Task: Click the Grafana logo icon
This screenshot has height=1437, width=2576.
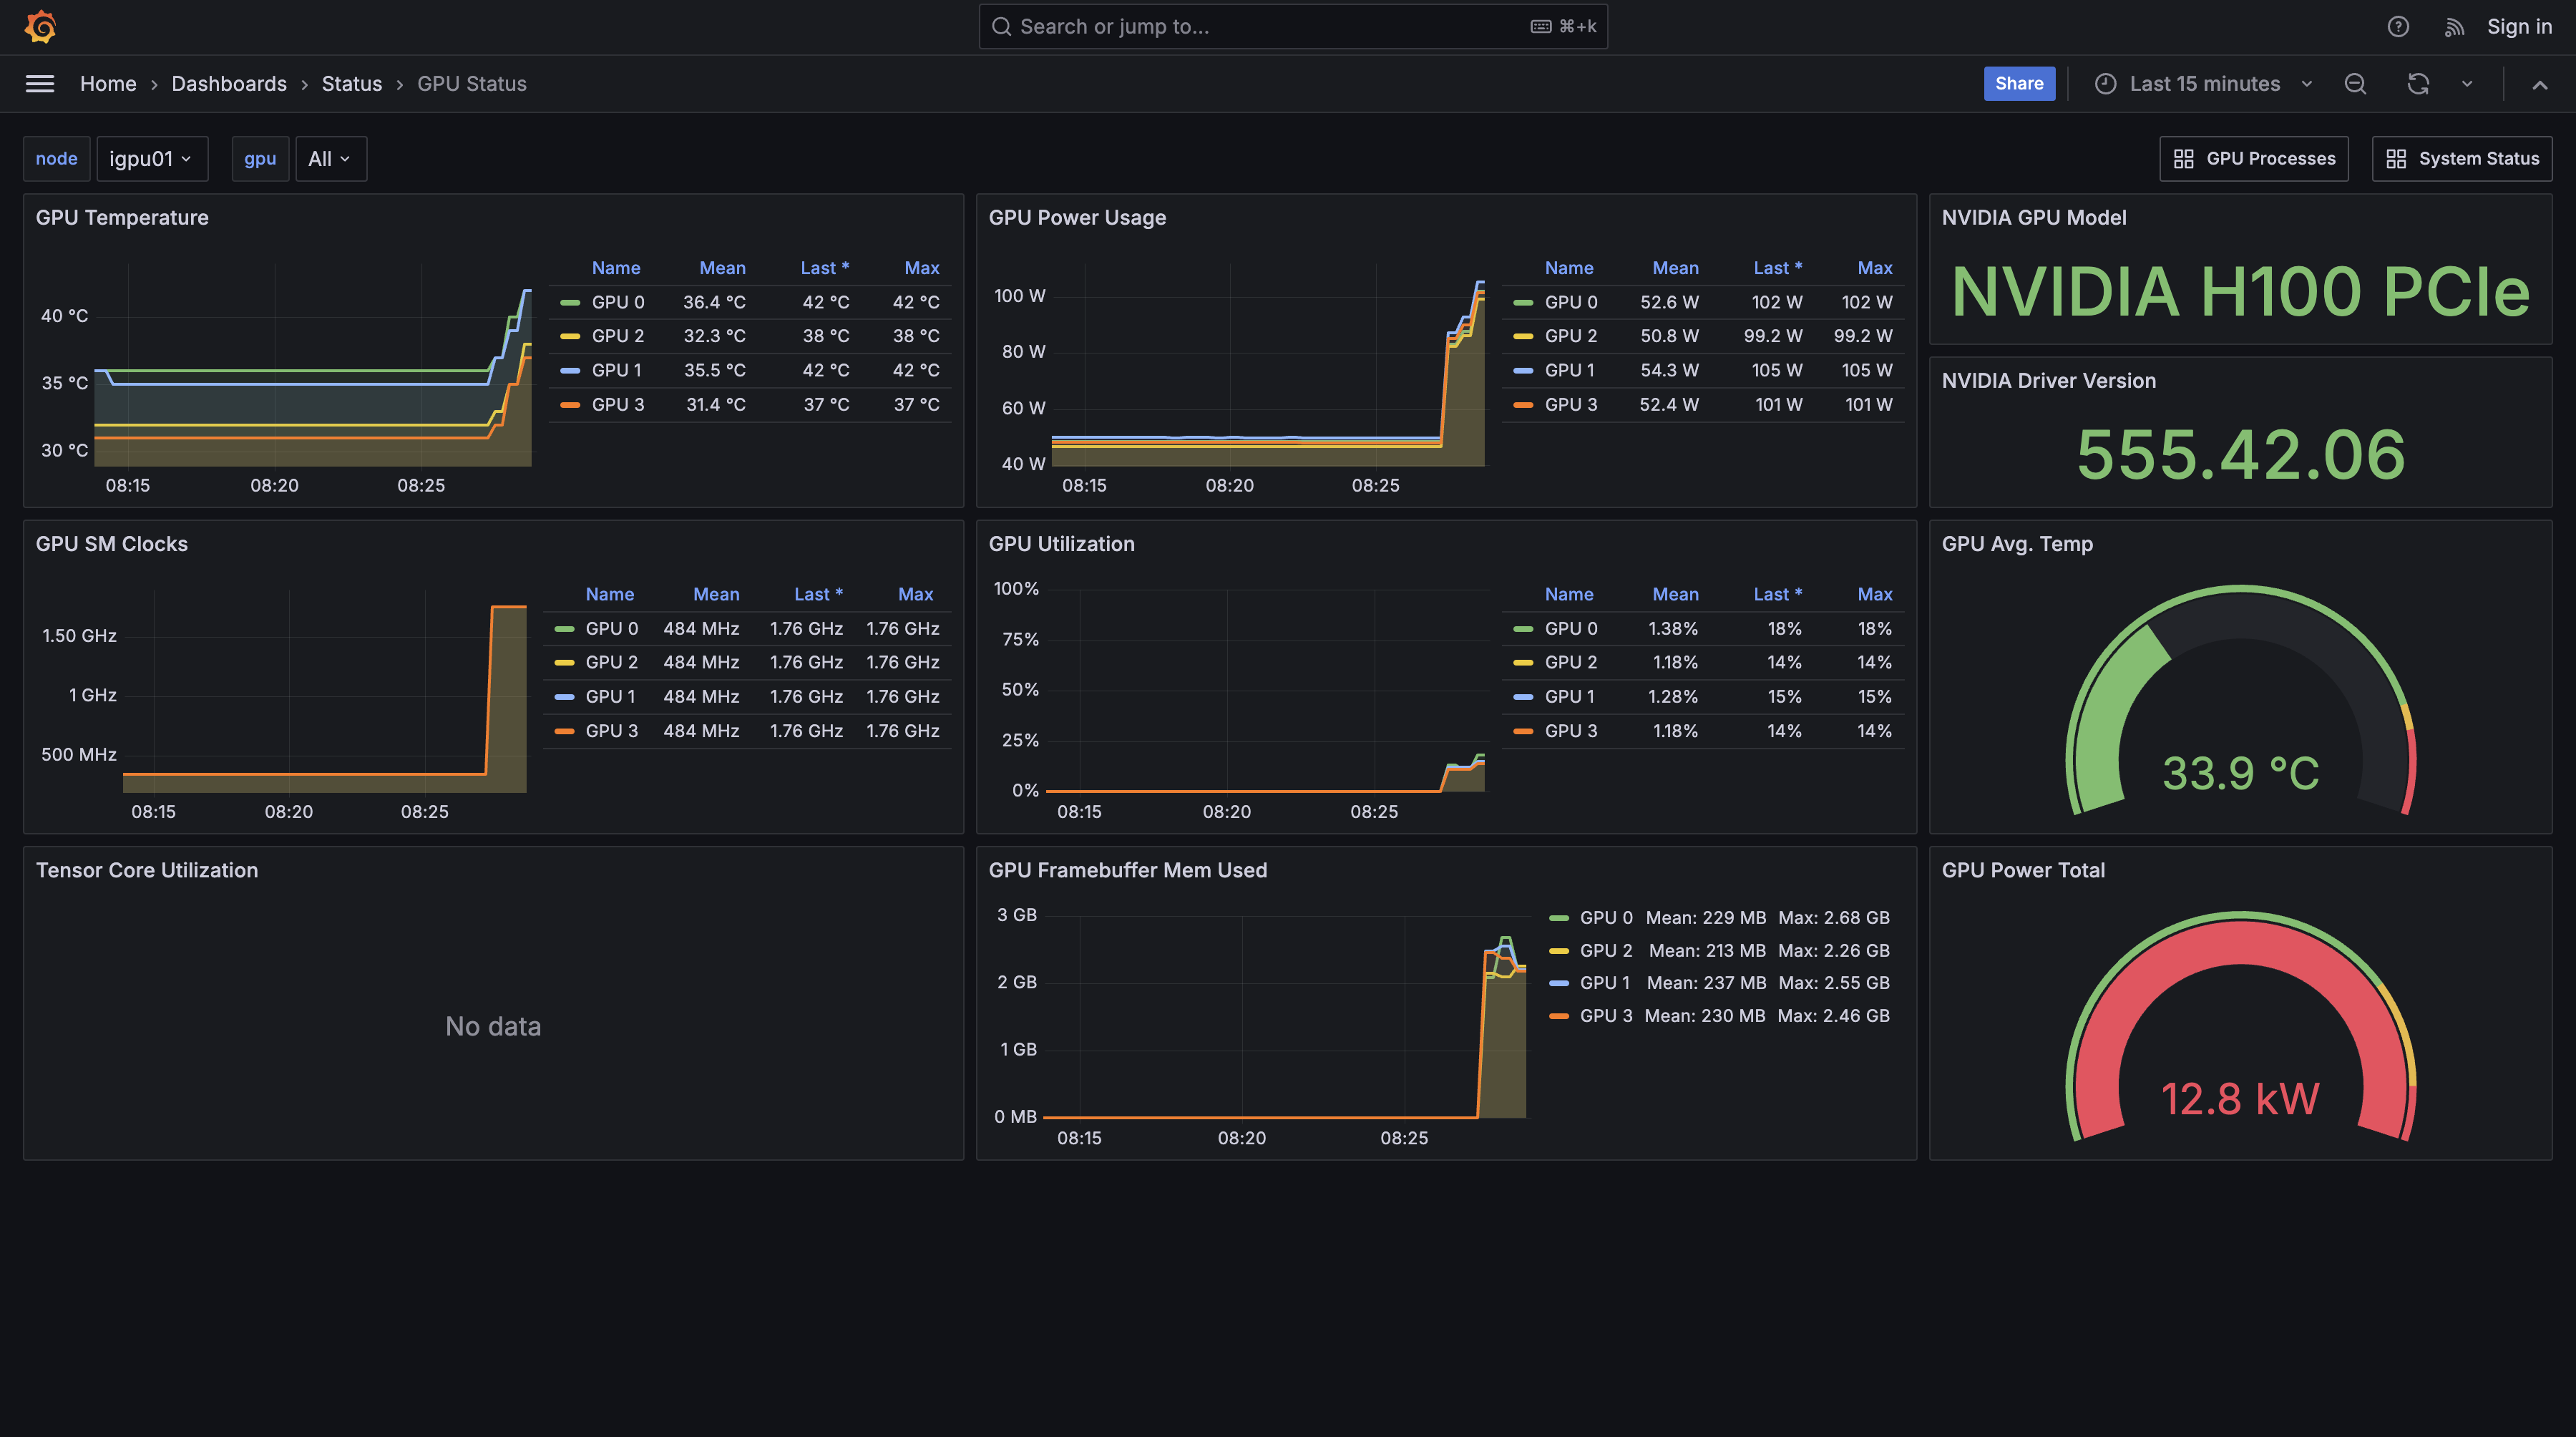Action: click(40, 27)
